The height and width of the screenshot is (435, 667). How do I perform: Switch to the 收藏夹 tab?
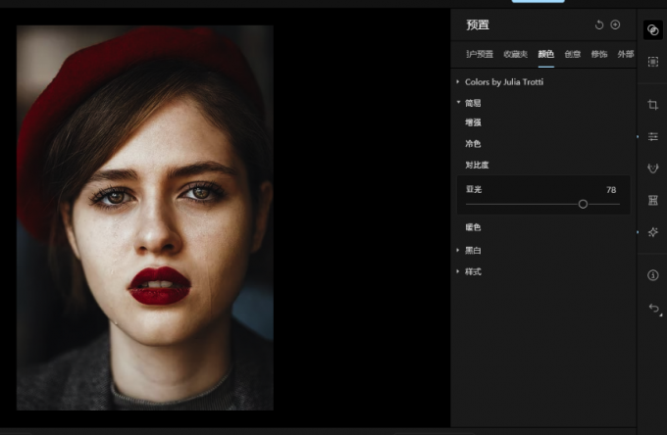515,54
